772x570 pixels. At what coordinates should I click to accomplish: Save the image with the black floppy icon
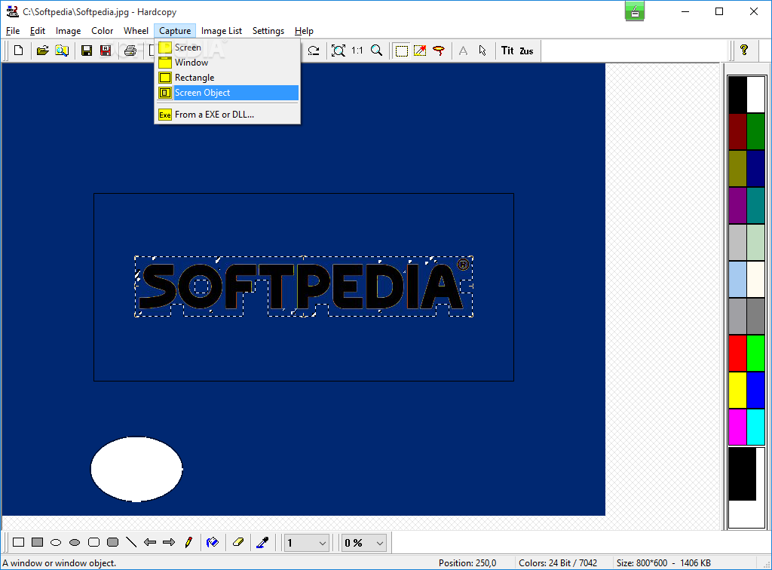pos(87,51)
